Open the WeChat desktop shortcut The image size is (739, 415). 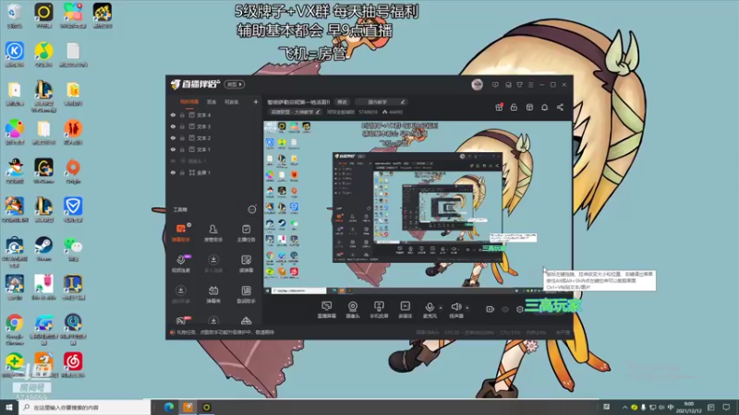(73, 248)
